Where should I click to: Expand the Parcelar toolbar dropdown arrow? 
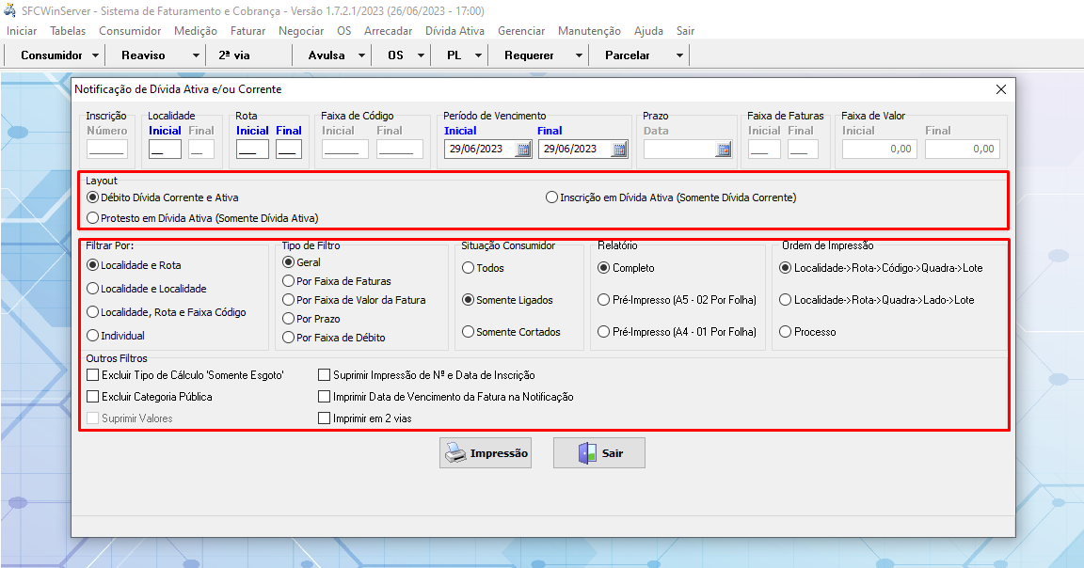point(679,55)
